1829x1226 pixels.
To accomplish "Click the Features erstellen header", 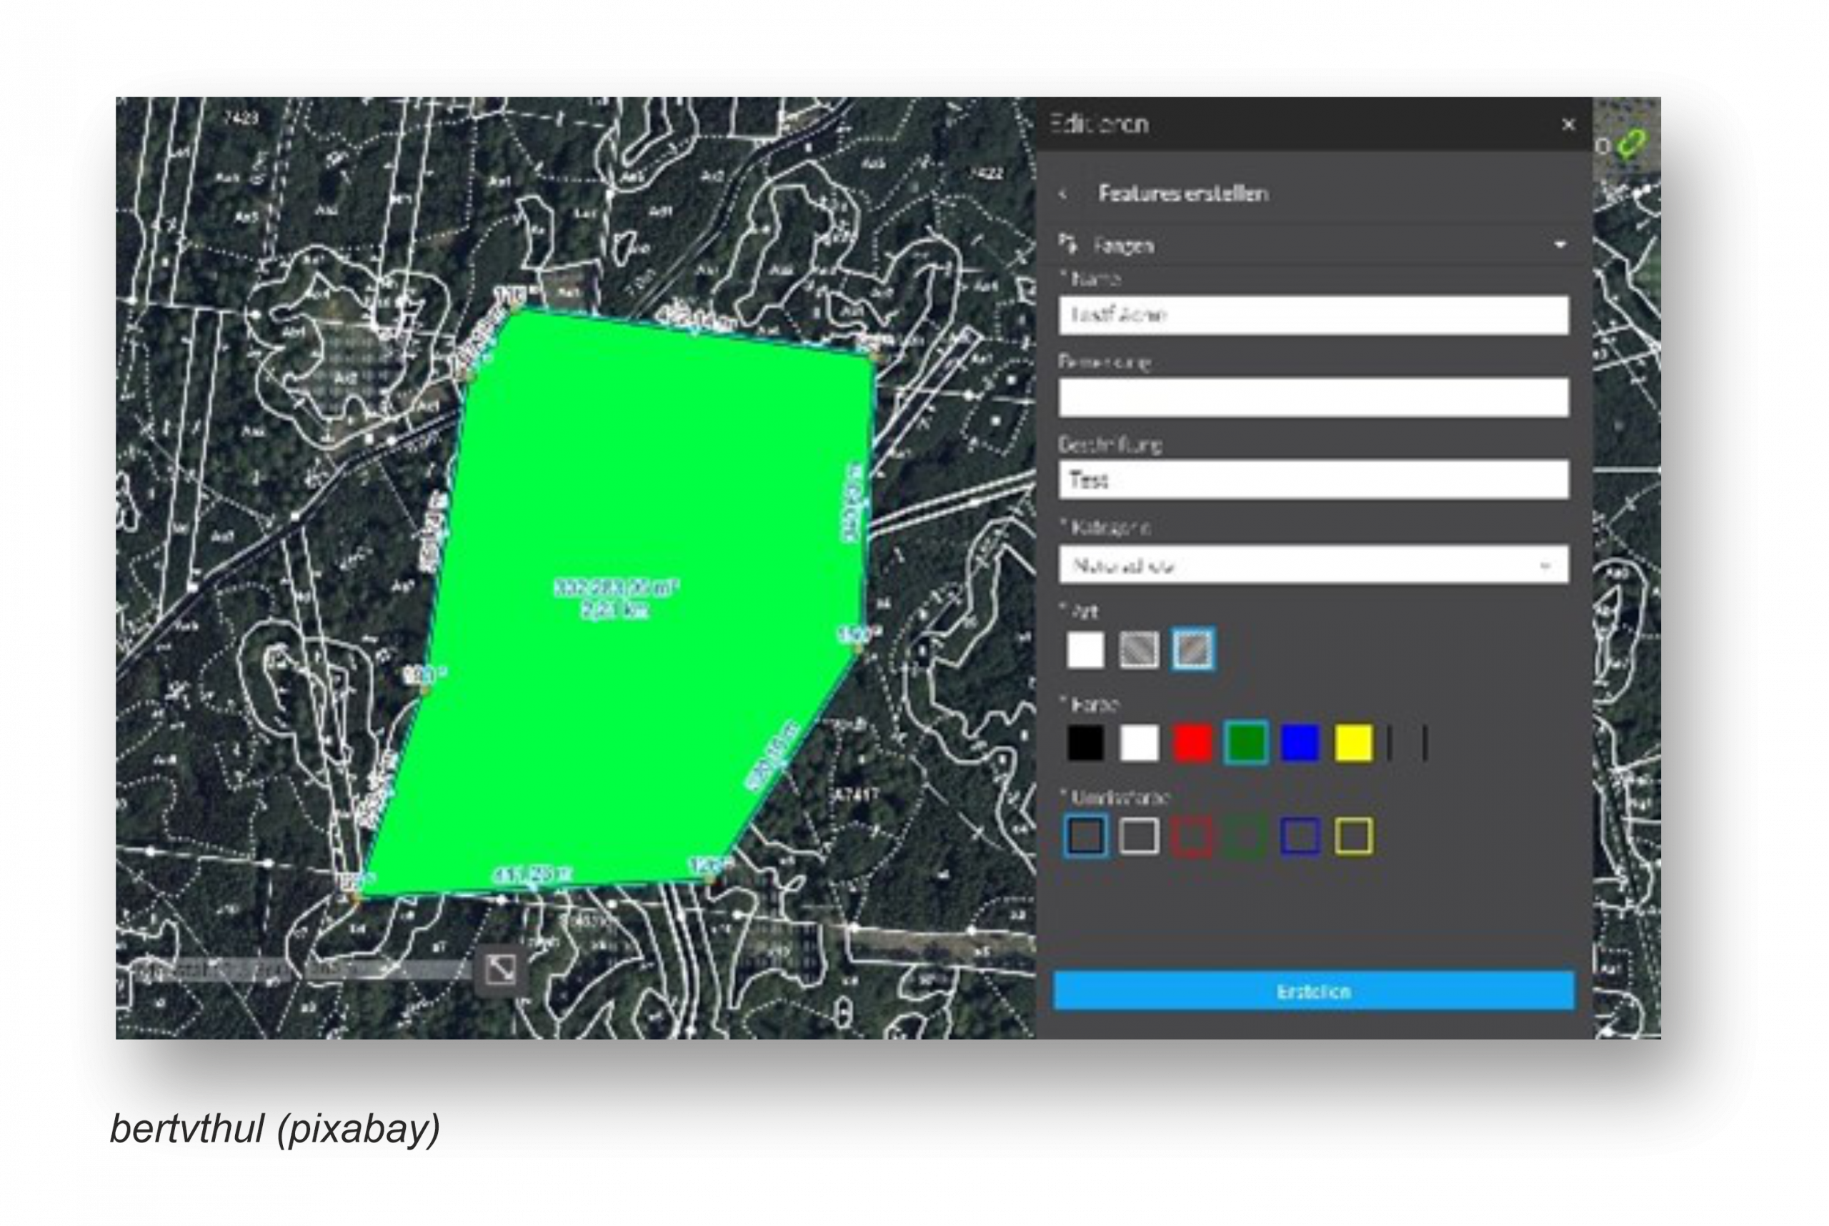I will (x=1183, y=193).
